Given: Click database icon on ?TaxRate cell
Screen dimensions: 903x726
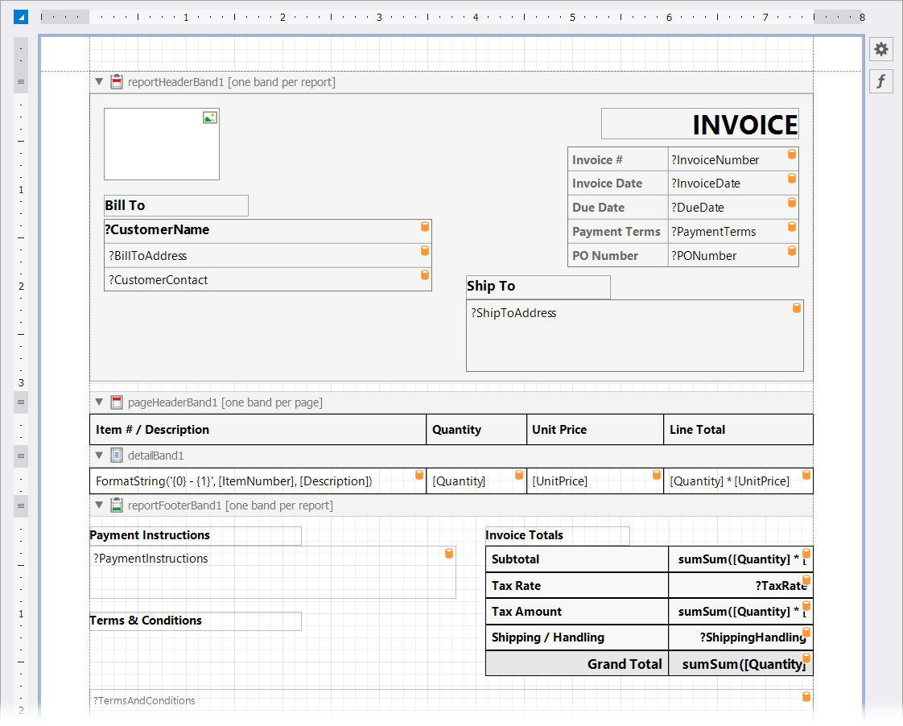Looking at the screenshot, I should pyautogui.click(x=806, y=580).
